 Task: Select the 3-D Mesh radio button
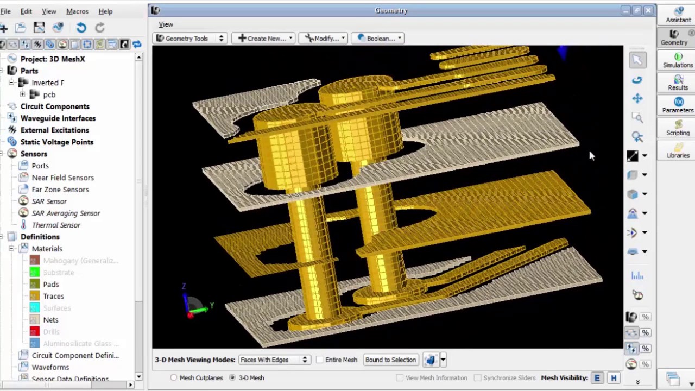click(232, 377)
